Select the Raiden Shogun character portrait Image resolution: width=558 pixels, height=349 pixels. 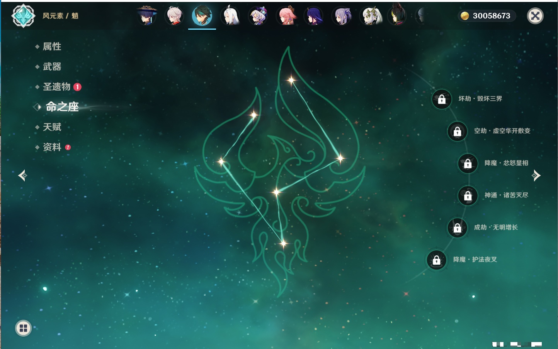[314, 16]
